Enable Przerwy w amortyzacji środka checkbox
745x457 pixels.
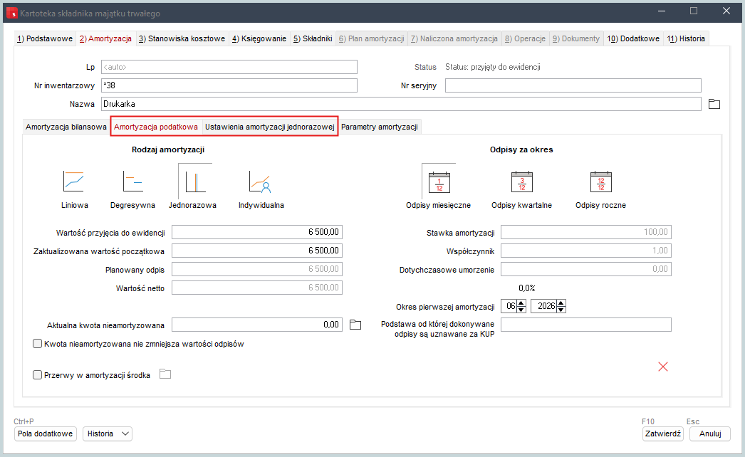click(x=37, y=375)
